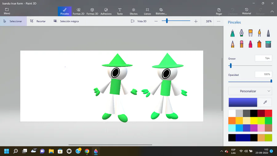Click the left 3D character model
Image resolution: width=277 pixels, height=156 pixels.
(x=115, y=88)
